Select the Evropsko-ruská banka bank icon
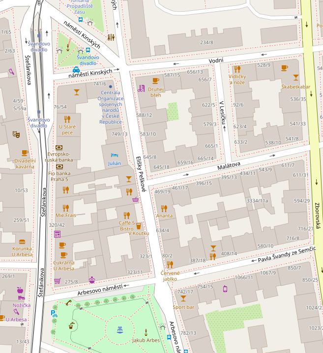 pyautogui.click(x=59, y=148)
